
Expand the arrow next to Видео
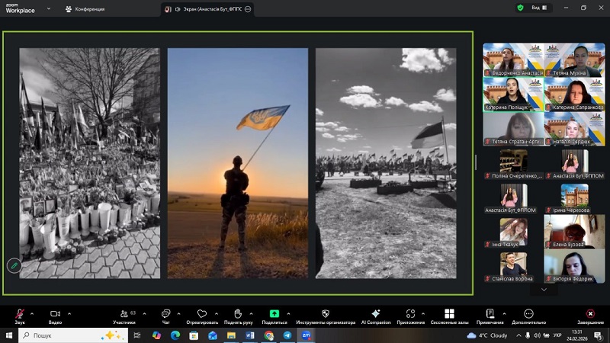(x=69, y=313)
